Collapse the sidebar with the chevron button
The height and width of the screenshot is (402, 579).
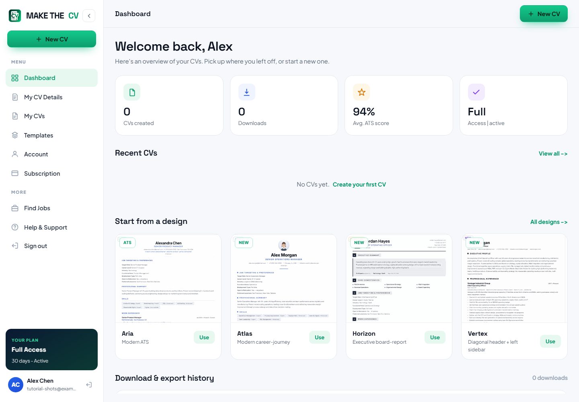pos(89,16)
